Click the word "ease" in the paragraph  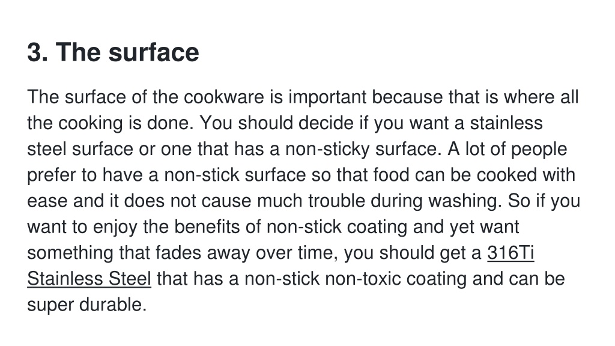(x=47, y=201)
